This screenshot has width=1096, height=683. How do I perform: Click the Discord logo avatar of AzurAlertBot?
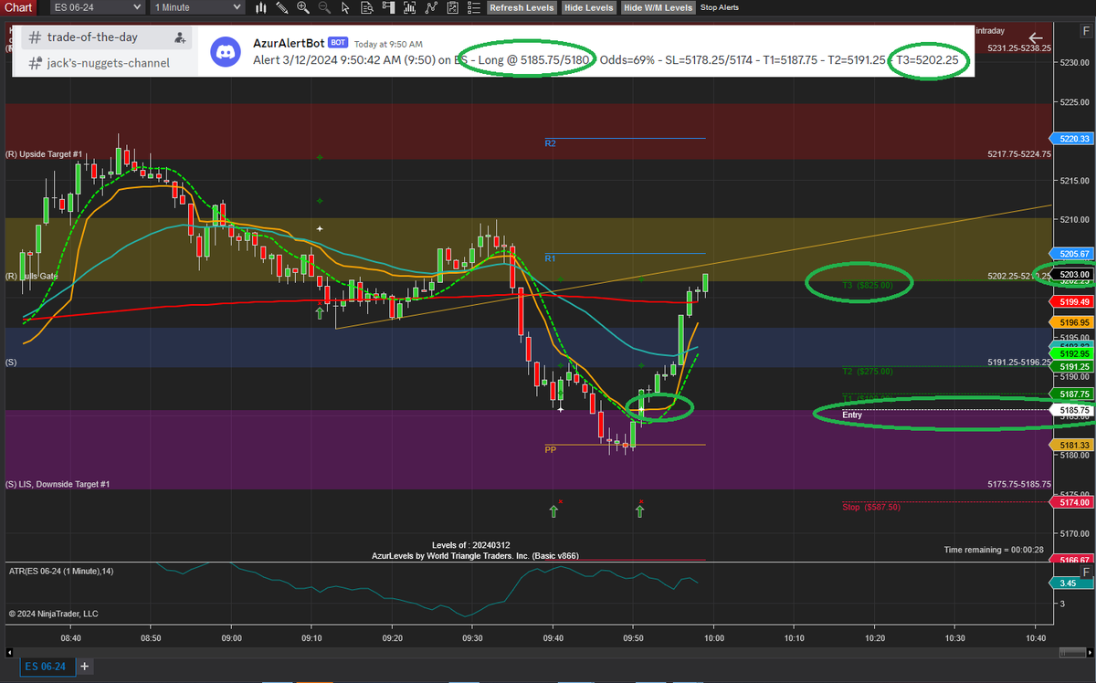pos(225,51)
